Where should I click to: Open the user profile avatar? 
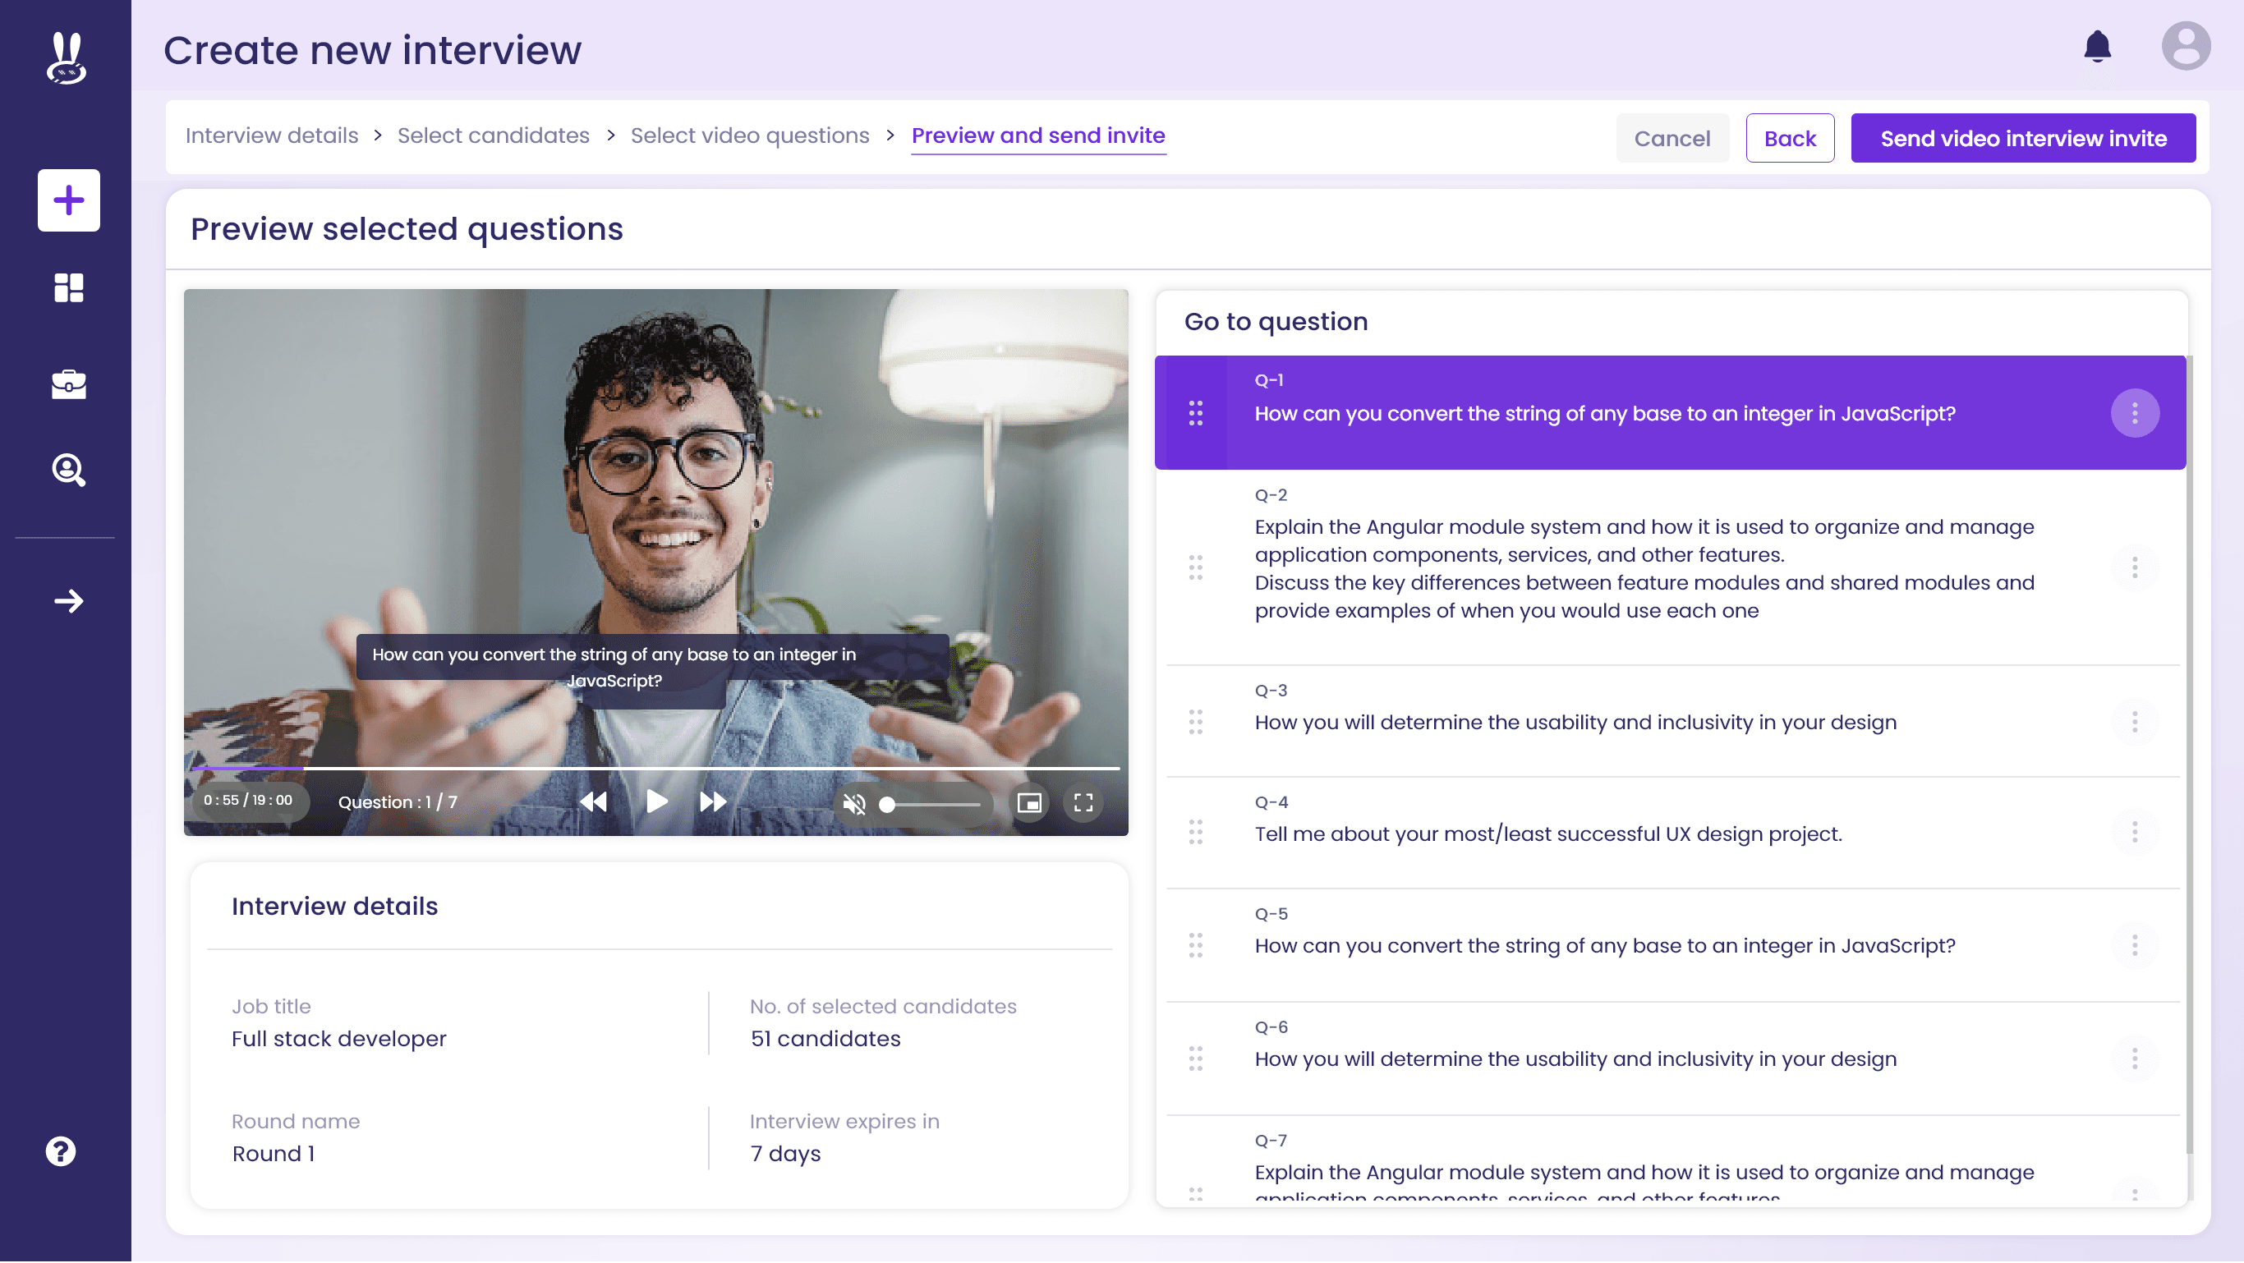coord(2185,47)
